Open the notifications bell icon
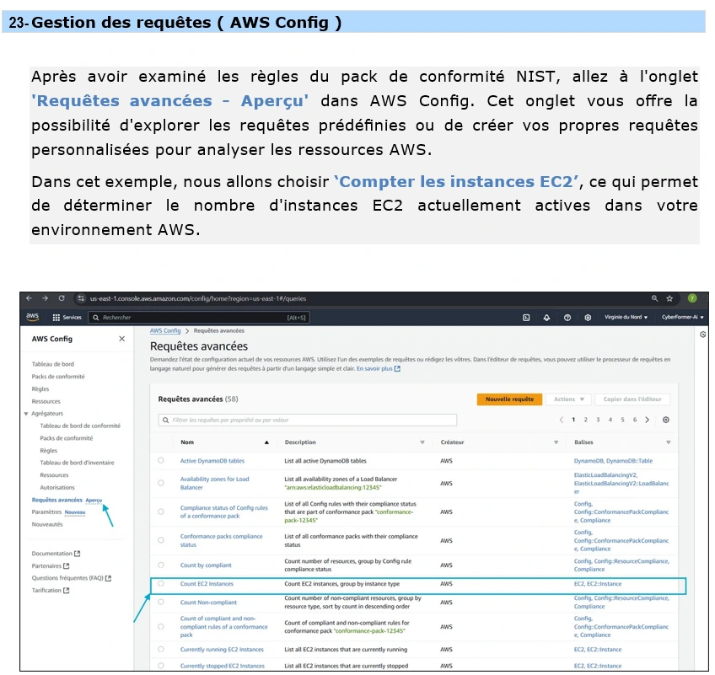715x675 pixels. point(546,318)
